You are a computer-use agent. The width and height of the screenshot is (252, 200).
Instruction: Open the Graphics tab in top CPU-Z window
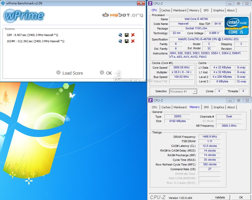click(x=218, y=10)
